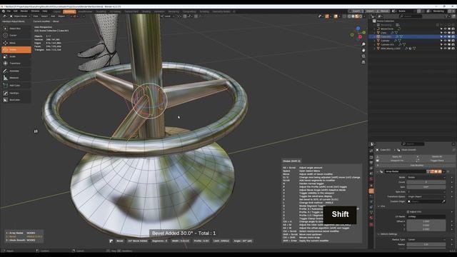Open the Spin Axis dropdown
457x257 pixels.
click(x=426, y=192)
